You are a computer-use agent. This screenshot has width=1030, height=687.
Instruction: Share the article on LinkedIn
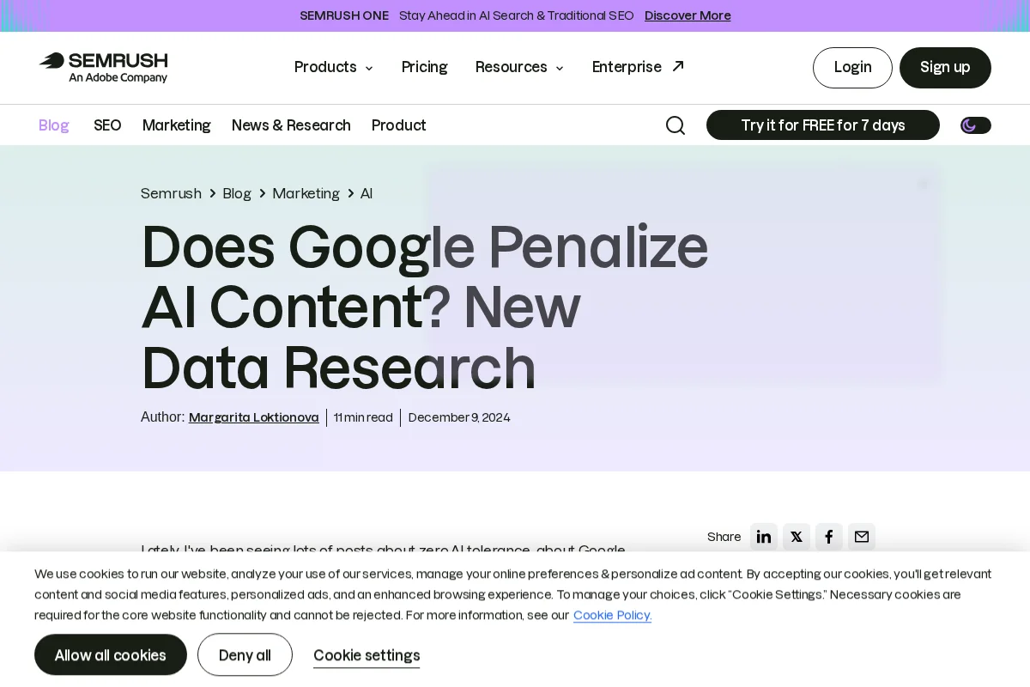[x=764, y=537]
